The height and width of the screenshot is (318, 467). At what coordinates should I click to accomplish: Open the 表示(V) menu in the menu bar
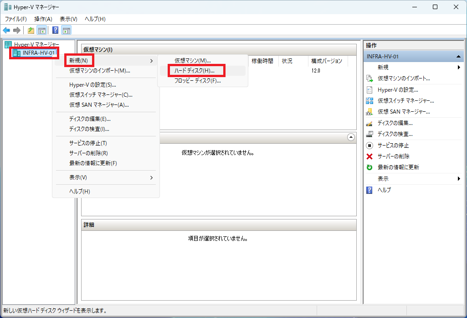click(68, 19)
